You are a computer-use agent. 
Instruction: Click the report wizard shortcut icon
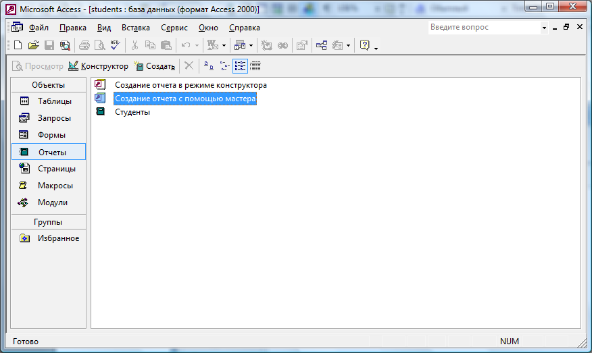click(100, 98)
